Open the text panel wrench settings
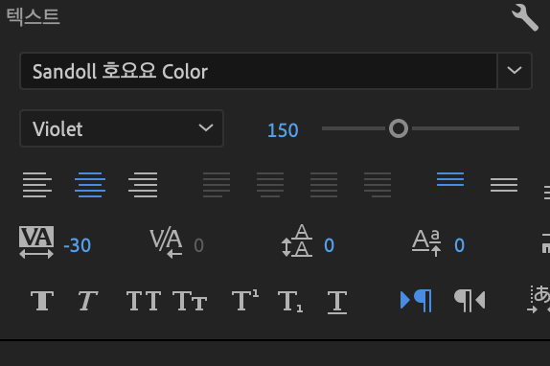This screenshot has height=366, width=550. tap(525, 17)
